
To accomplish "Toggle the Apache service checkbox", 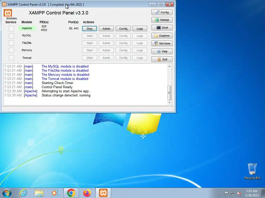I will [x=11, y=28].
